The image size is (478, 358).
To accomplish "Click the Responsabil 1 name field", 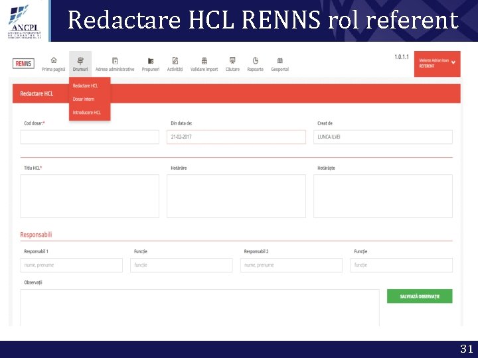I will pos(71,265).
